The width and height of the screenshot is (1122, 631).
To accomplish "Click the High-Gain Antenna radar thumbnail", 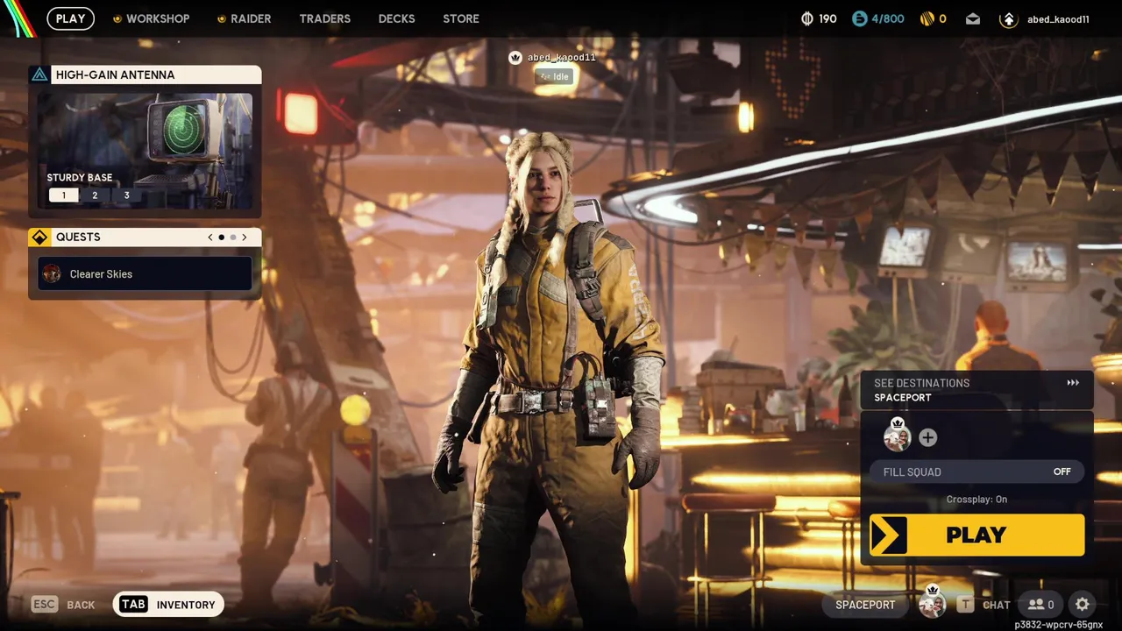I will click(146, 151).
